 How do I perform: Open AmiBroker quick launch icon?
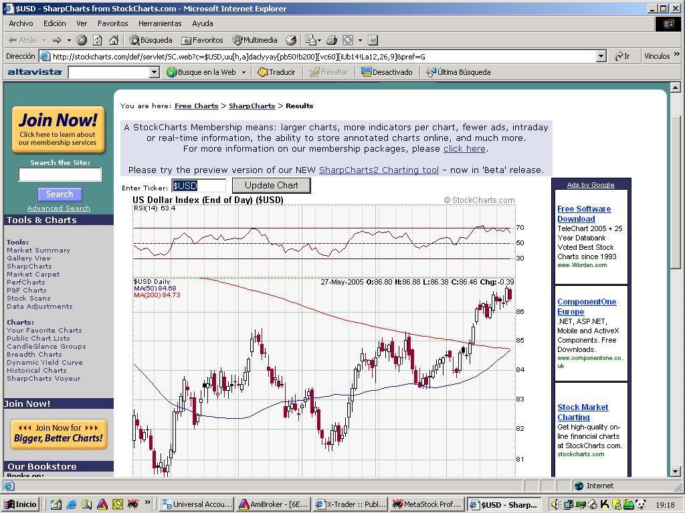102,504
